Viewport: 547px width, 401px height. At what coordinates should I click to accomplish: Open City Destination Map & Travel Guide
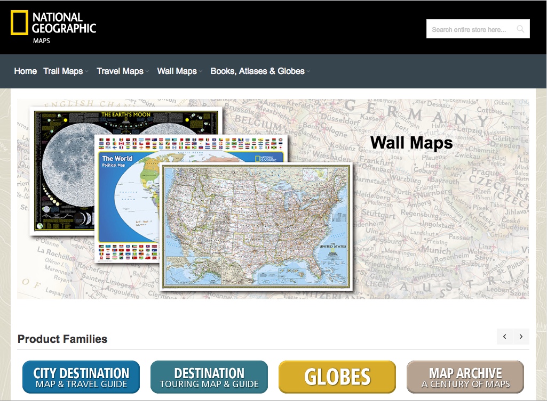coord(81,377)
